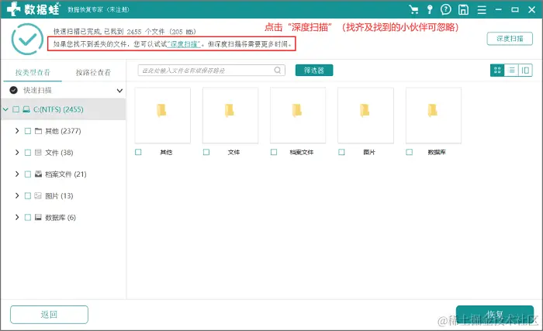Image resolution: width=543 pixels, height=331 pixels.
Task: Click the 数据库 folder thumbnail
Action: [434, 116]
